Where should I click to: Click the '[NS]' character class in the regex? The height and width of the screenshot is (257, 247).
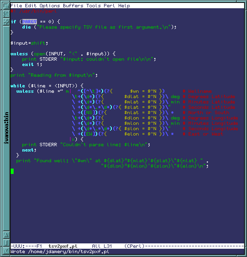89,113
